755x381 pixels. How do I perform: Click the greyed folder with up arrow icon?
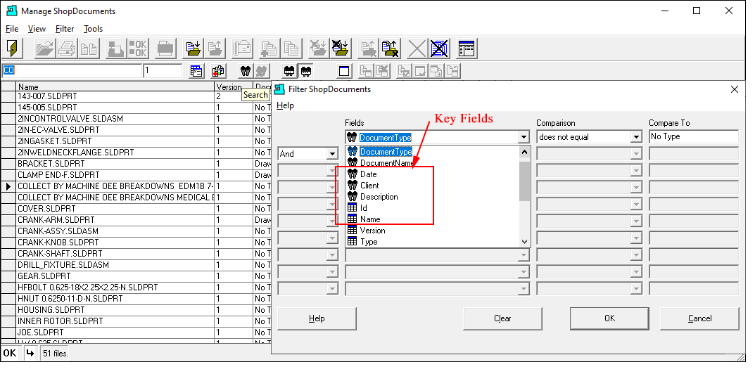(x=215, y=49)
